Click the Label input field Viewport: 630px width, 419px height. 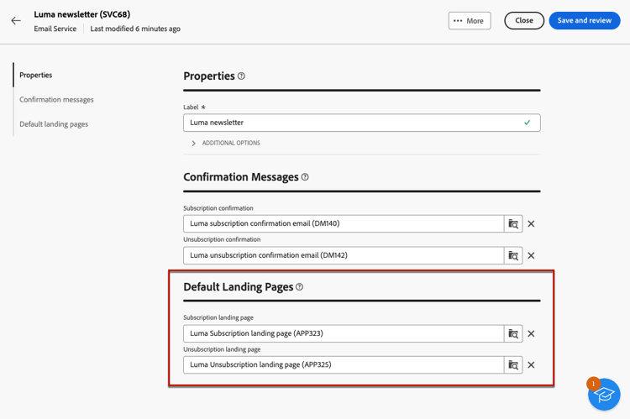click(353, 123)
